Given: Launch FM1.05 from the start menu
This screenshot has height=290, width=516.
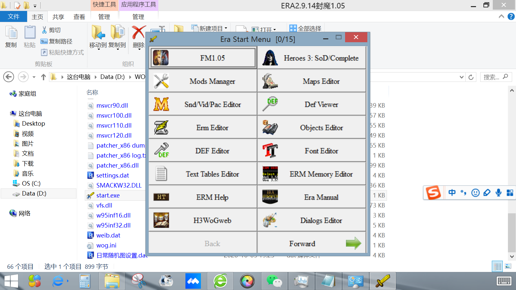Looking at the screenshot, I should [x=203, y=58].
